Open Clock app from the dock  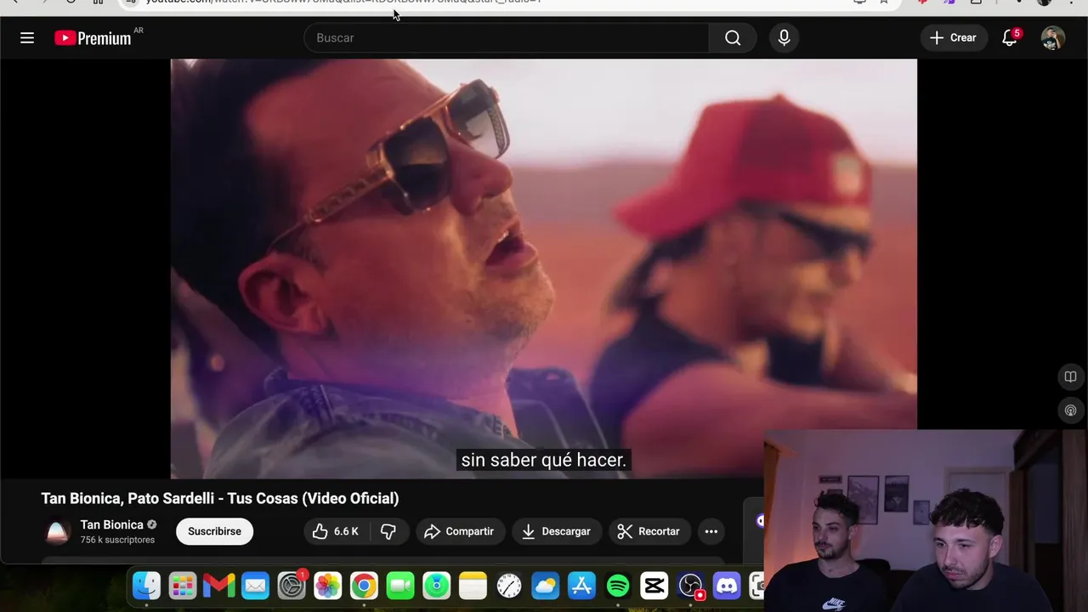509,586
